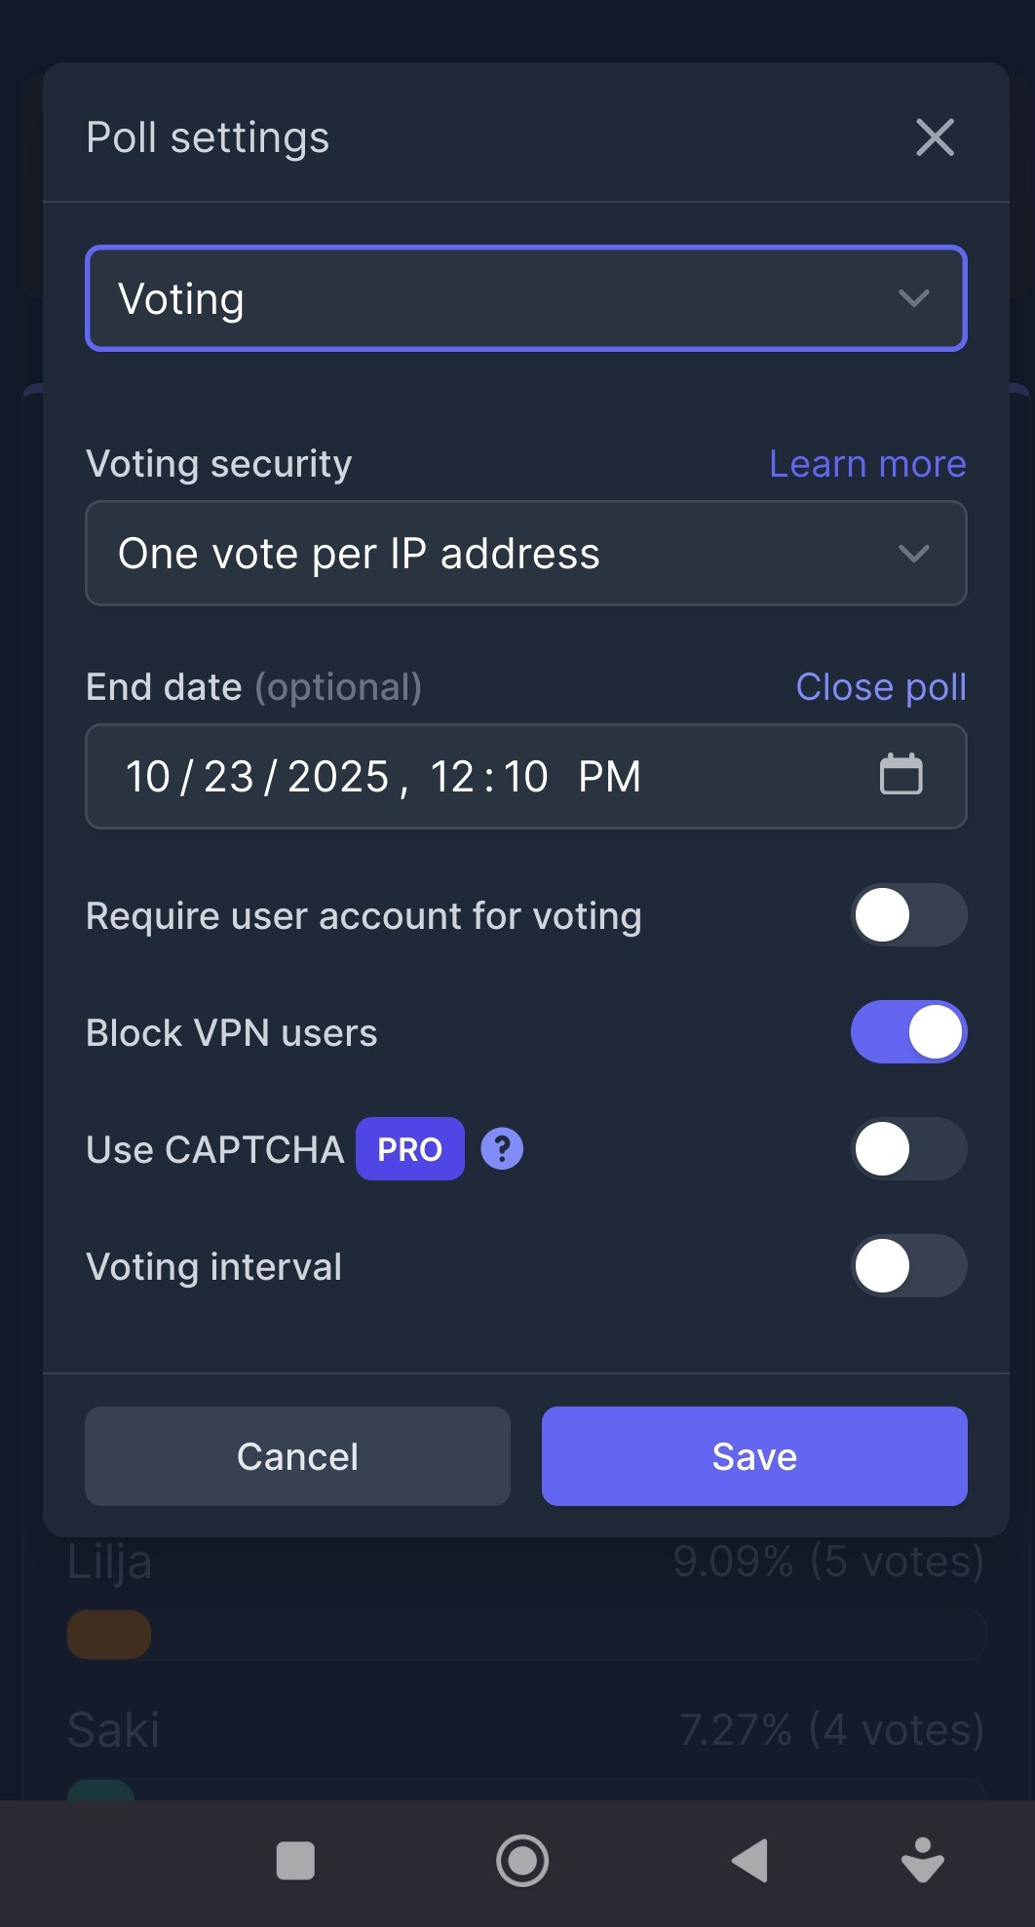The image size is (1035, 1927).
Task: Click the CAPTCHA help question mark icon
Action: click(x=502, y=1149)
